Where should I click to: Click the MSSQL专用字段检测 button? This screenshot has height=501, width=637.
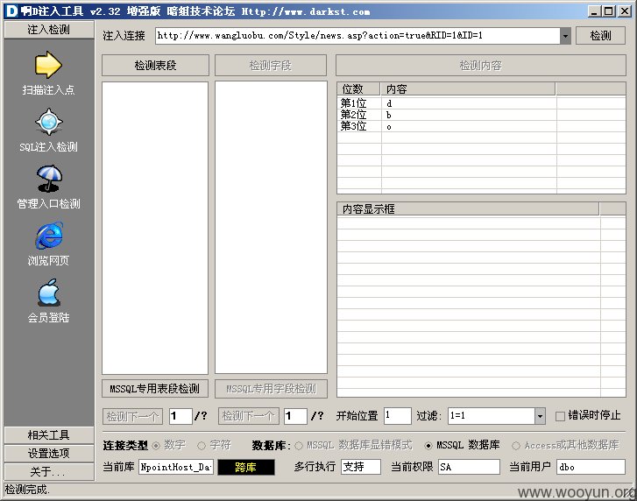tap(271, 389)
